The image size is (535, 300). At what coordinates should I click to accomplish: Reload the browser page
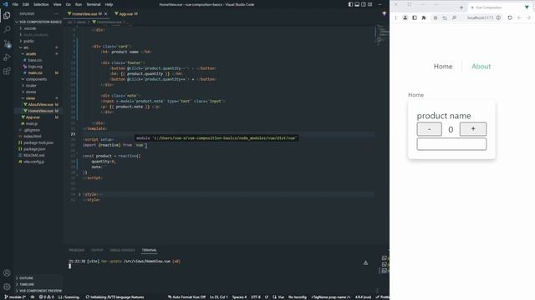(510, 17)
